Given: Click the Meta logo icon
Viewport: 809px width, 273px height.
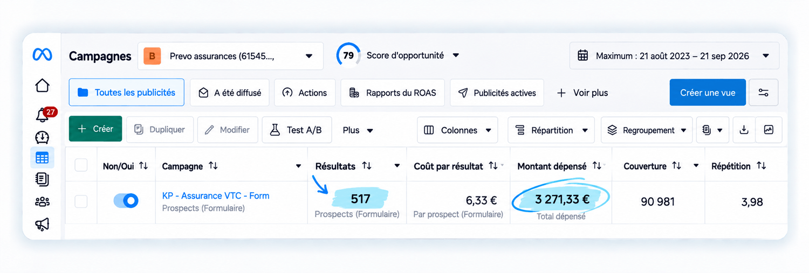Looking at the screenshot, I should pyautogui.click(x=42, y=55).
